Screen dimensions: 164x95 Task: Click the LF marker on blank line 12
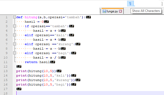19,66
